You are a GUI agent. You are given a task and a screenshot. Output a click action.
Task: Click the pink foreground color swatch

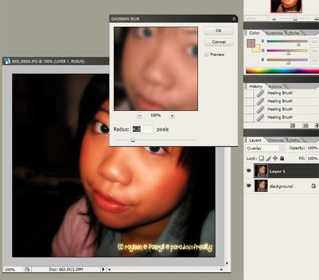pos(251,43)
